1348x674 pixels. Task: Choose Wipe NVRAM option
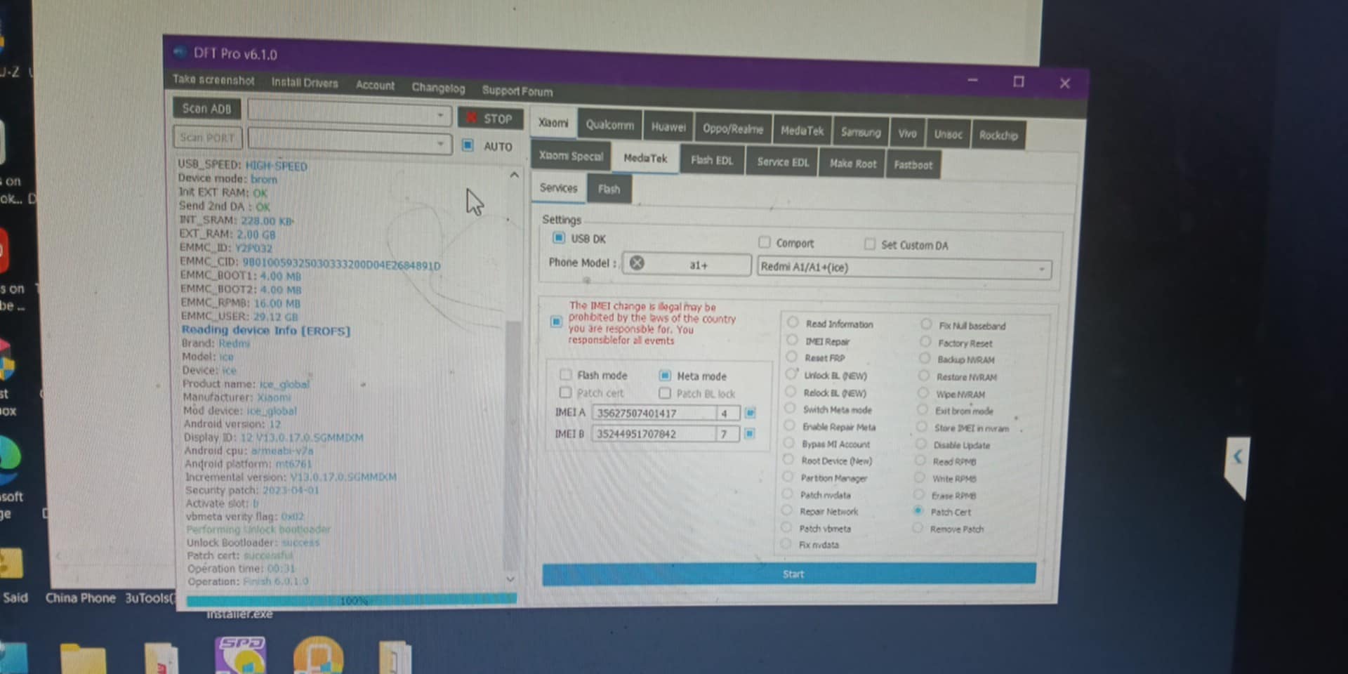(x=923, y=394)
